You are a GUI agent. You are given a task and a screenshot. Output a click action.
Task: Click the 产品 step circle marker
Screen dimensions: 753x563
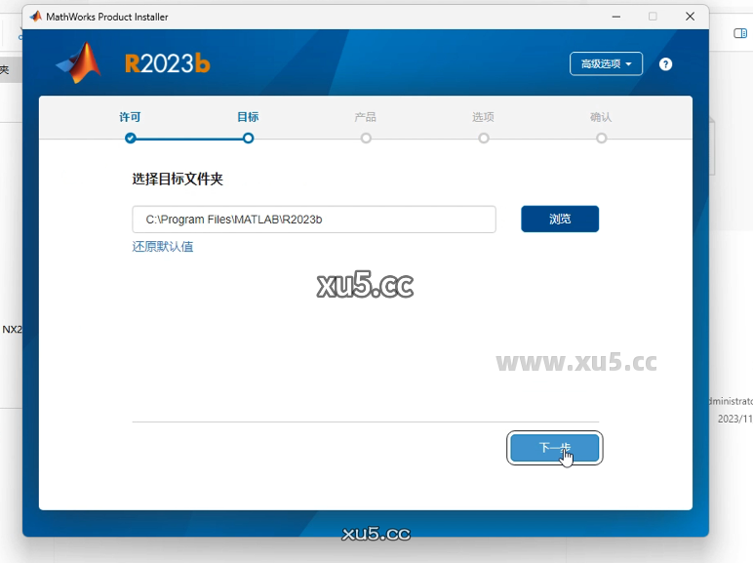pos(366,139)
